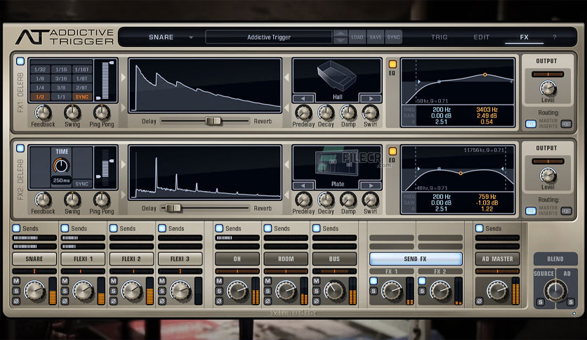The image size is (587, 340).
Task: Select next reverb type after Plate
Action: (x=371, y=185)
